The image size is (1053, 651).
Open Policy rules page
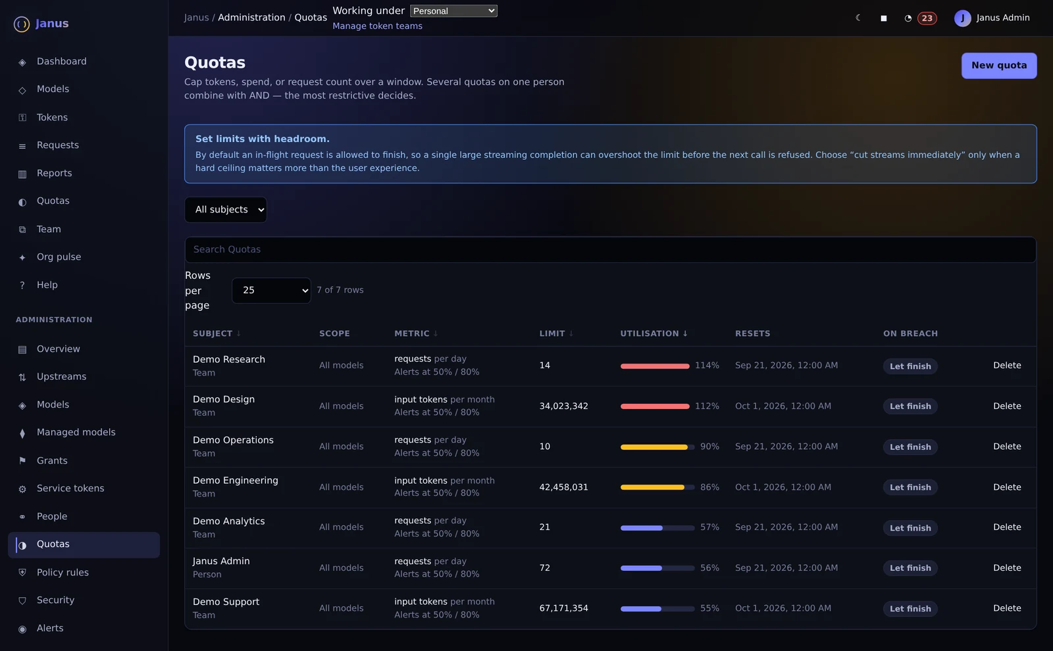[84, 572]
